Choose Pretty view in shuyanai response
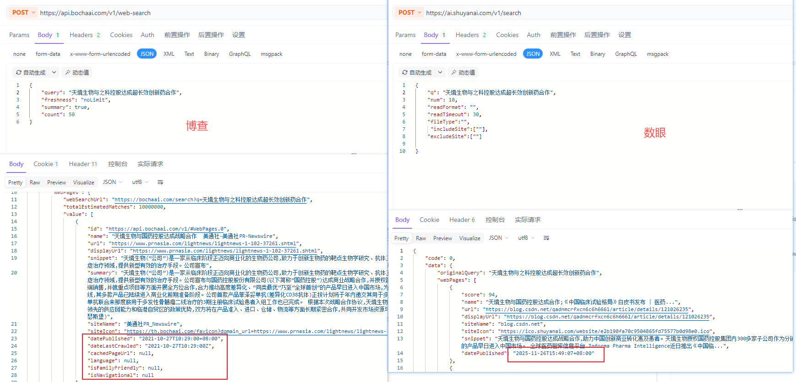This screenshot has width=796, height=382. [402, 238]
